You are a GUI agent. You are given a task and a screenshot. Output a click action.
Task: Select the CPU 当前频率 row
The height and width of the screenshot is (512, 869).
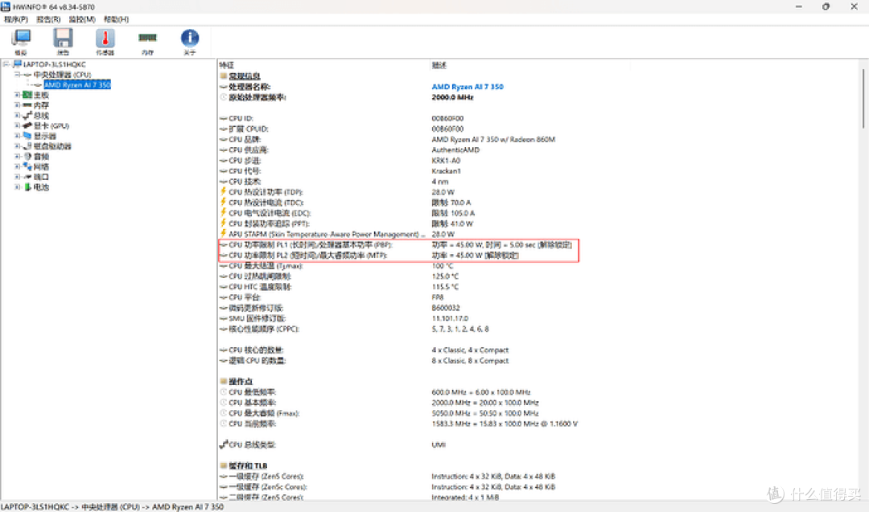click(x=398, y=424)
